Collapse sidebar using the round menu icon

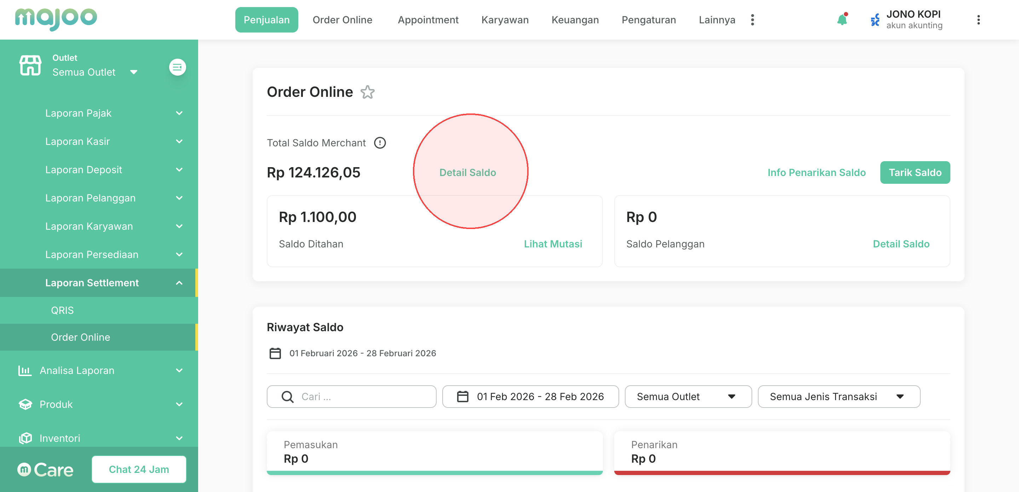click(x=177, y=67)
